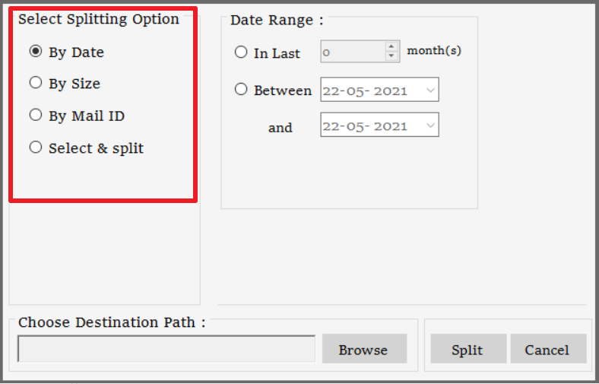Enable the In Last date range option
This screenshot has width=599, height=384.
[241, 52]
